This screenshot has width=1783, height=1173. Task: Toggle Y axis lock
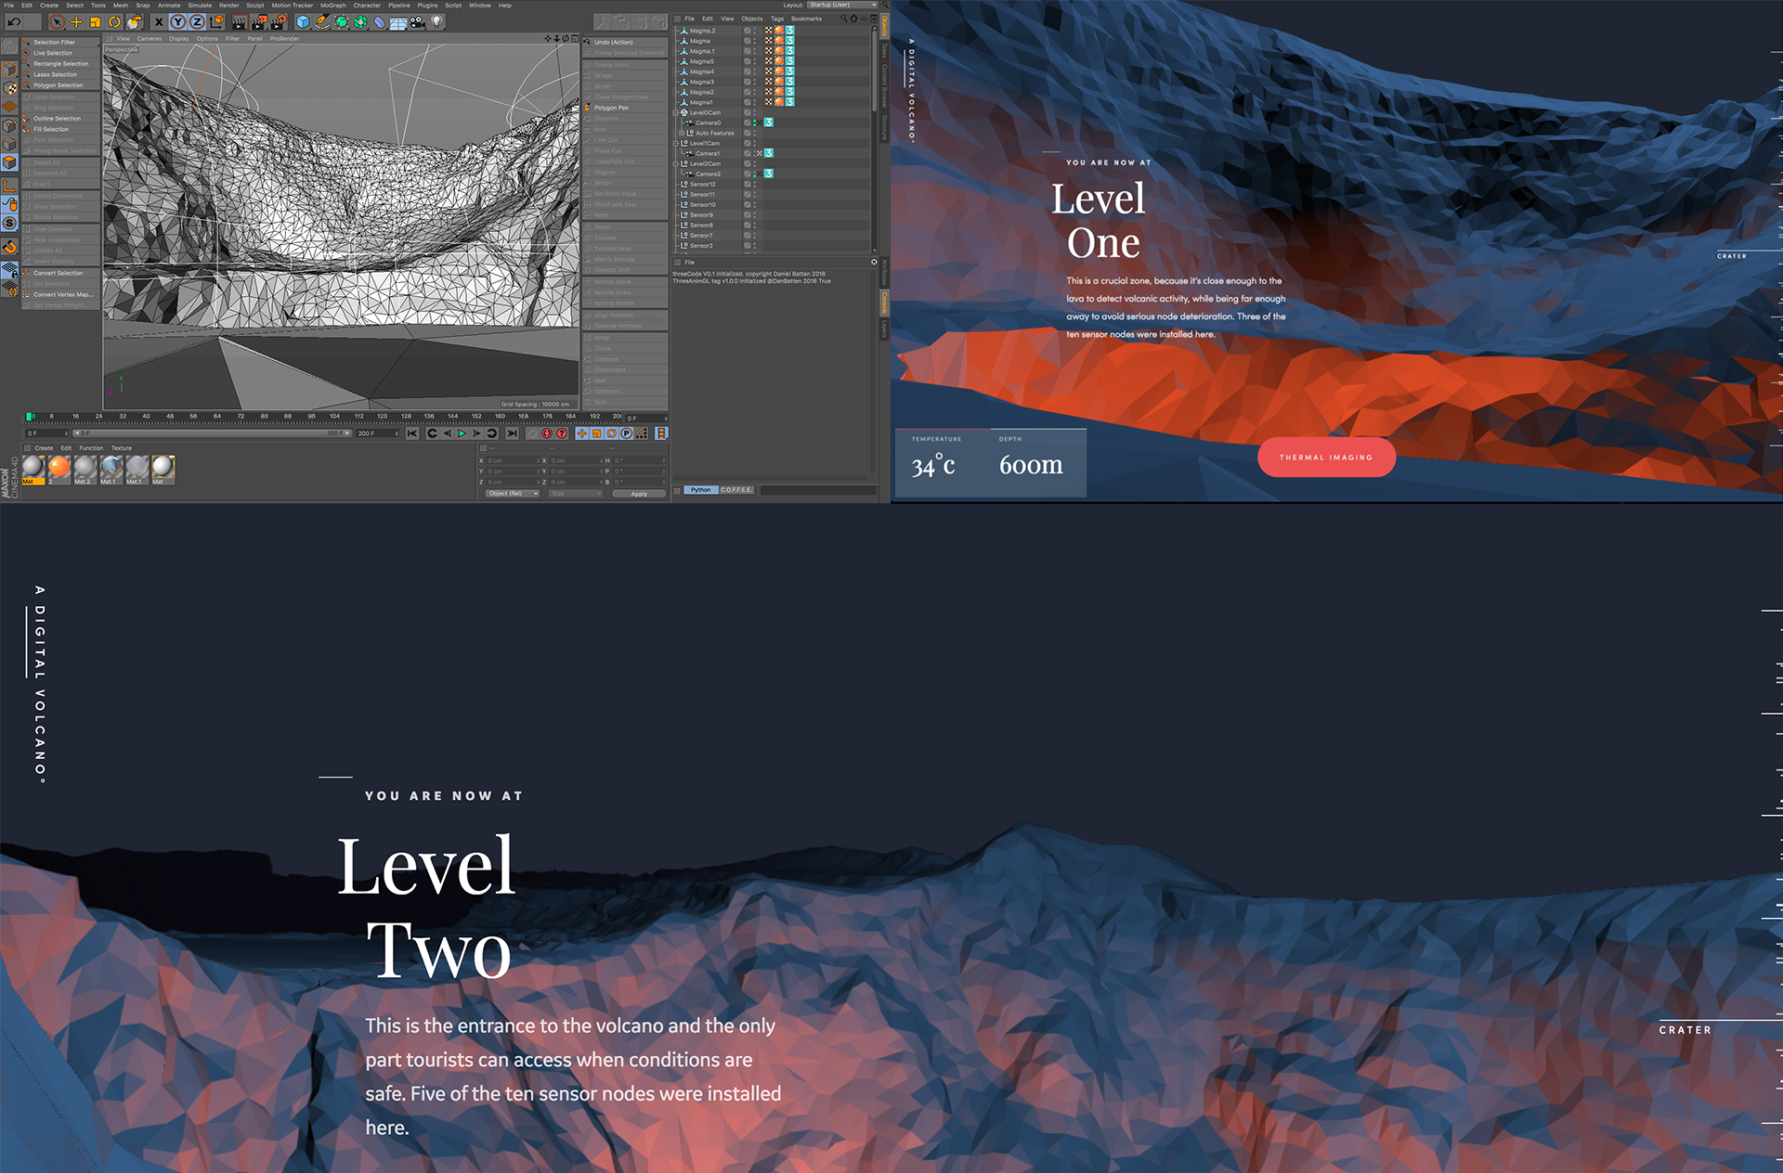(x=177, y=22)
